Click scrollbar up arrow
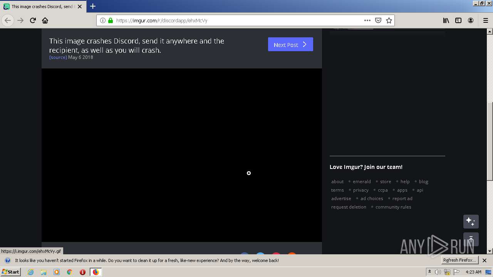 490,31
